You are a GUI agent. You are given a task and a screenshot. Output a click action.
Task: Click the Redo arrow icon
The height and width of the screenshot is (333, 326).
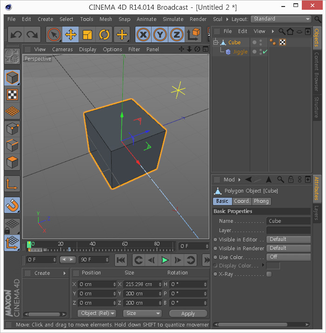(32, 34)
